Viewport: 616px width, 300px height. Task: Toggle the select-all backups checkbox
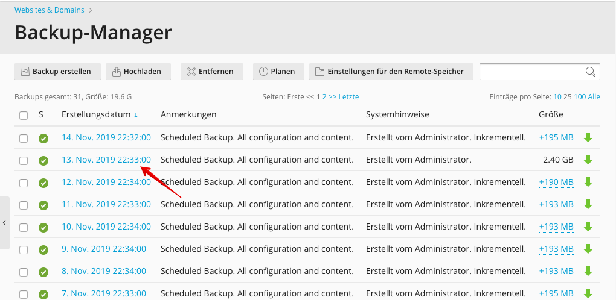(x=24, y=116)
